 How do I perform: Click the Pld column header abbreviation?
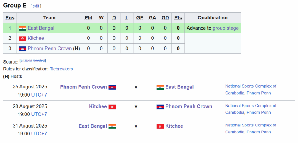[x=88, y=18]
